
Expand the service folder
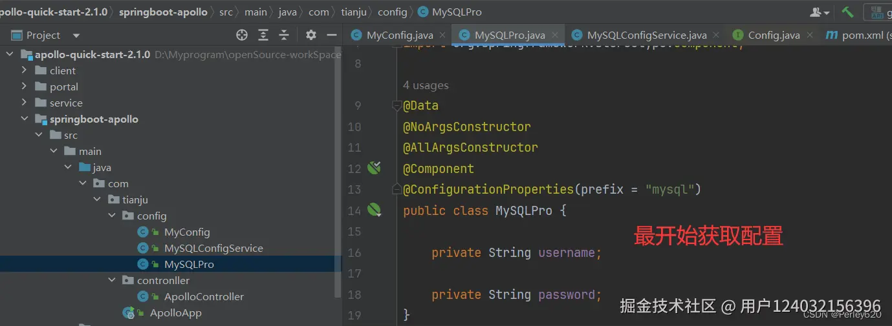point(24,103)
